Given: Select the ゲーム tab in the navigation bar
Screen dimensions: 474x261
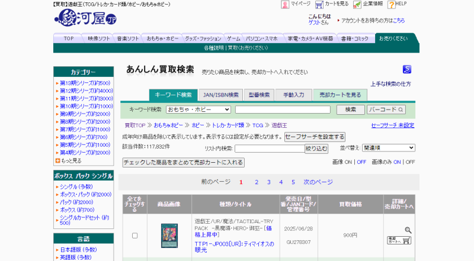Looking at the screenshot, I should pos(233,38).
